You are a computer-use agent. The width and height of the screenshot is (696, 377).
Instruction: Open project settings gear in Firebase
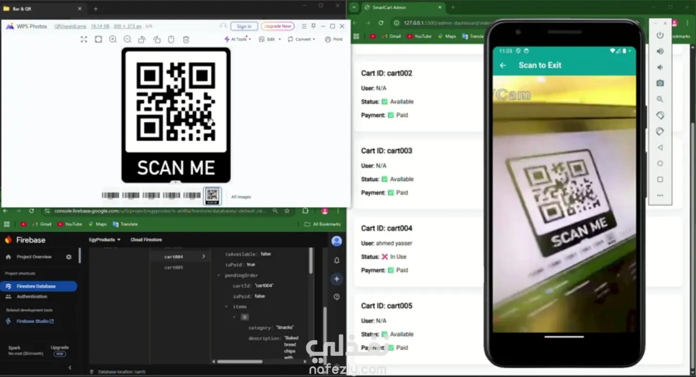pyautogui.click(x=69, y=257)
